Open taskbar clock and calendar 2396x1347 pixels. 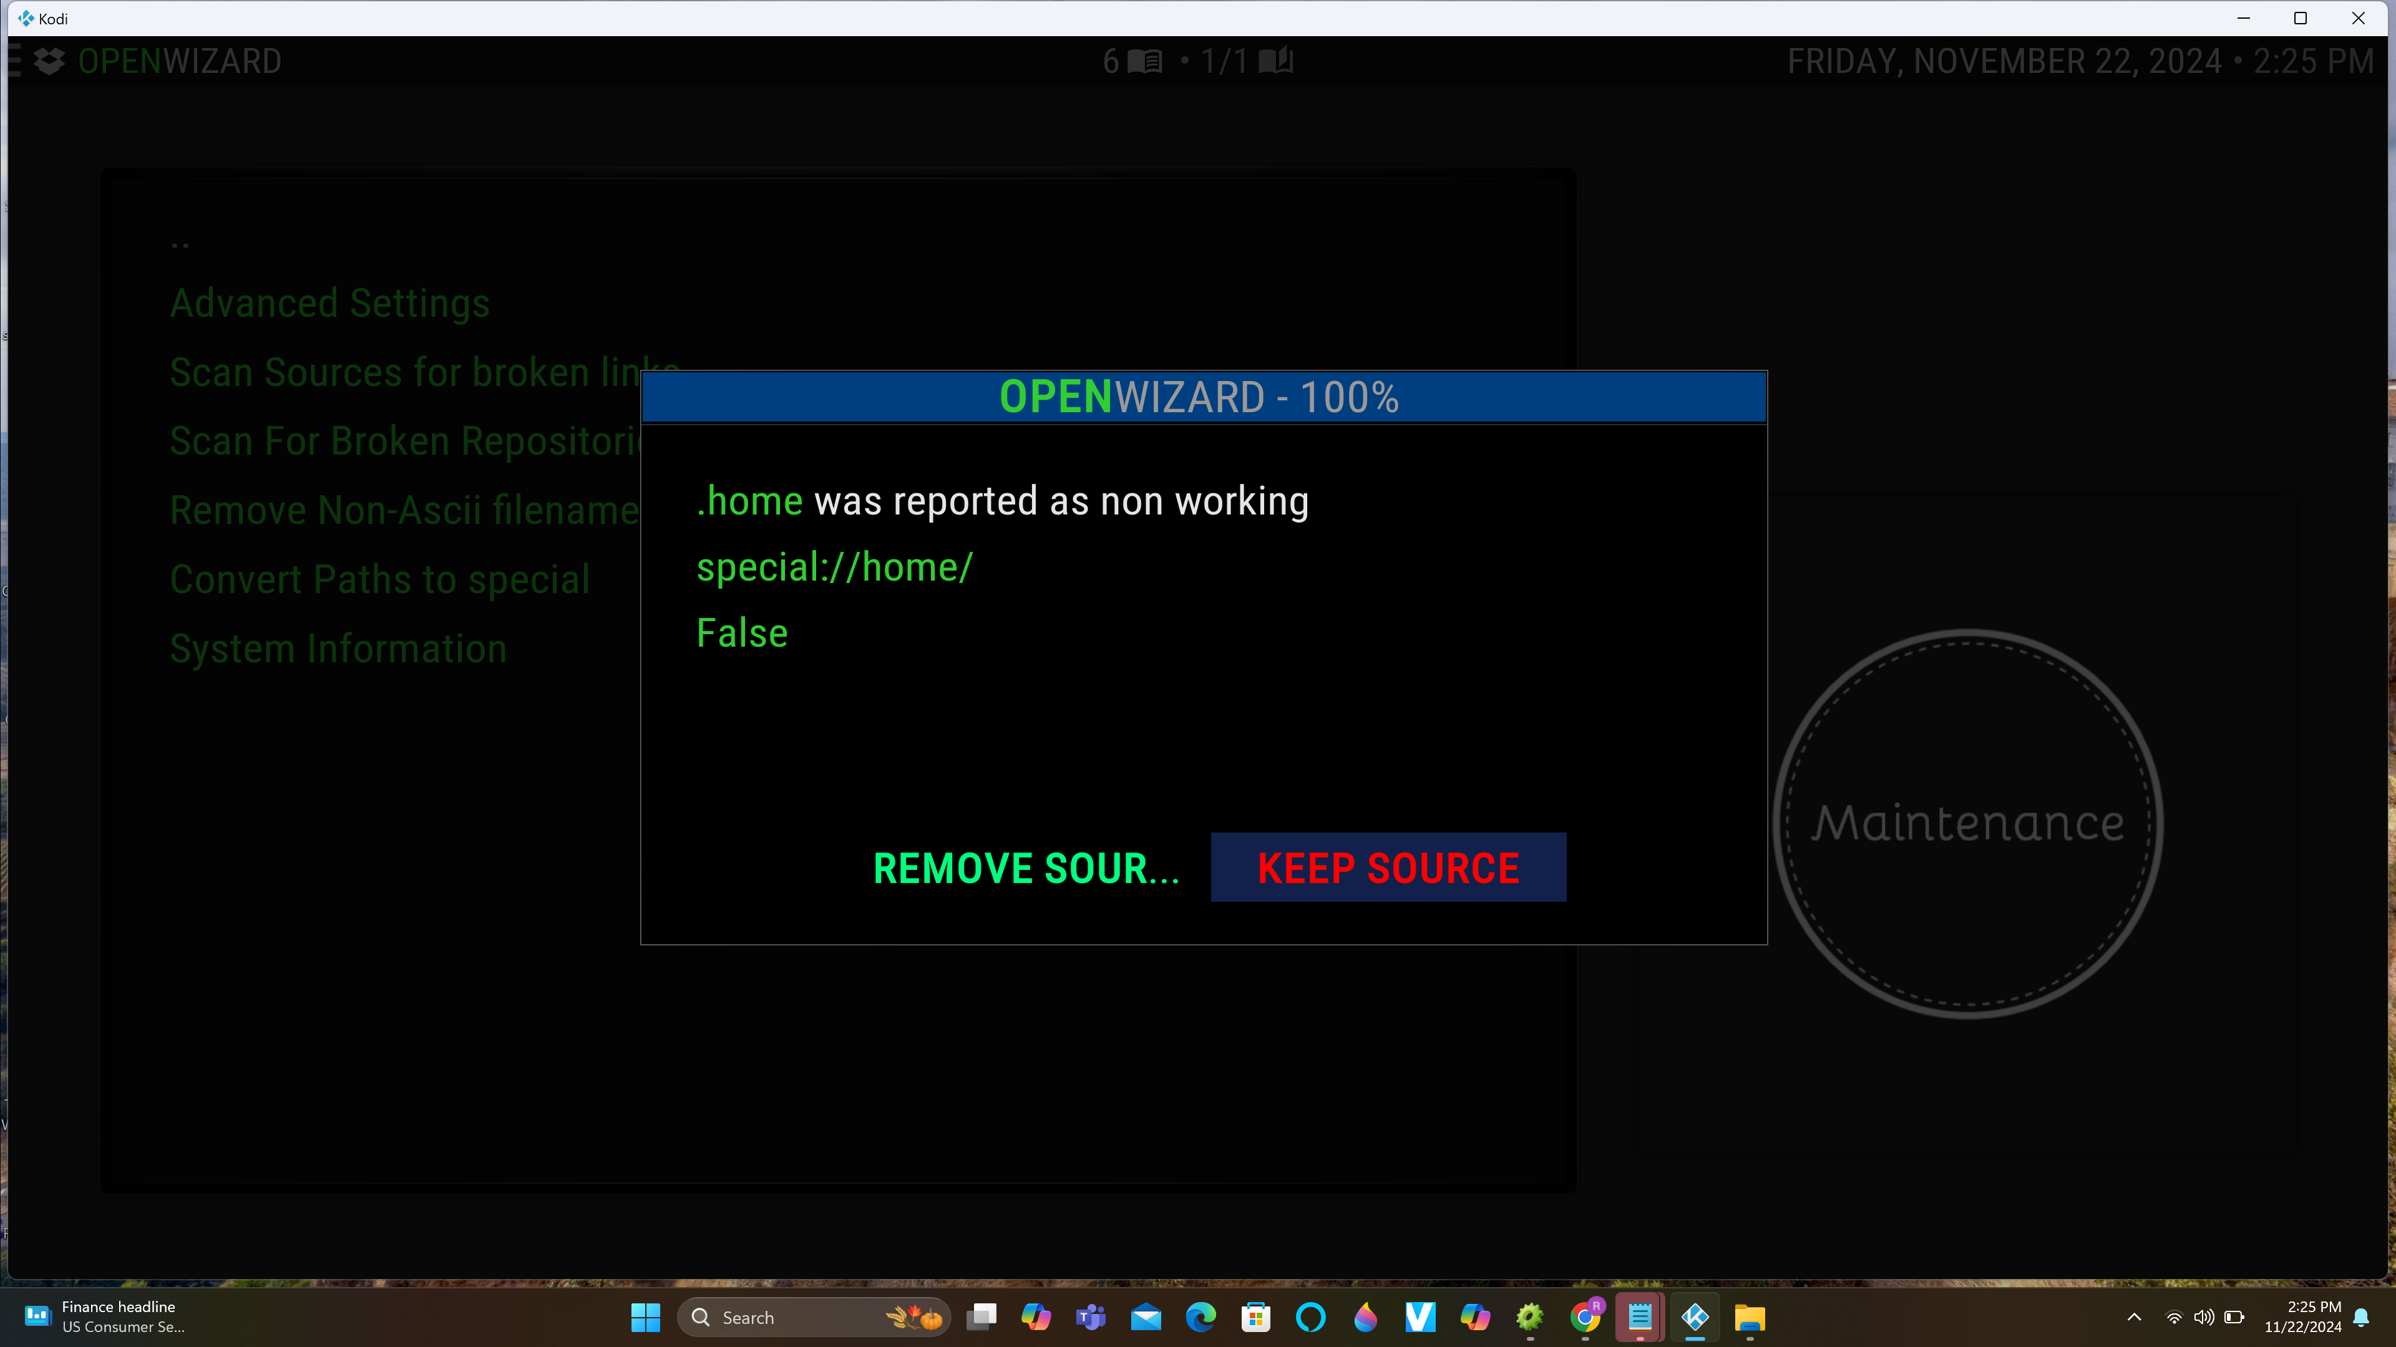2303,1317
